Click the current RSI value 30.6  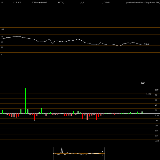[147, 44]
